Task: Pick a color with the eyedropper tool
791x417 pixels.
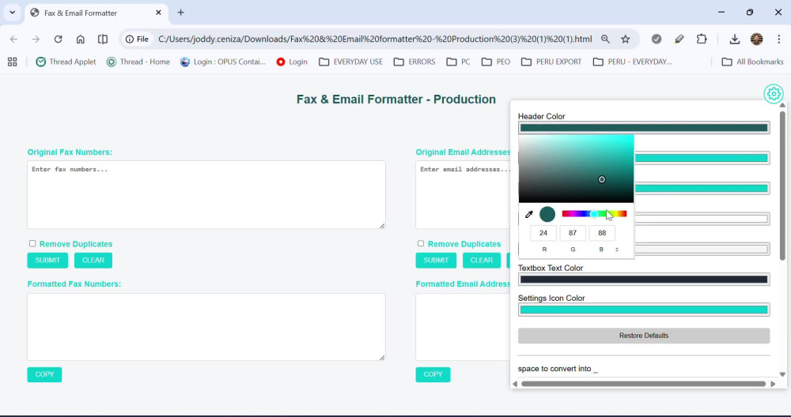Action: click(529, 215)
